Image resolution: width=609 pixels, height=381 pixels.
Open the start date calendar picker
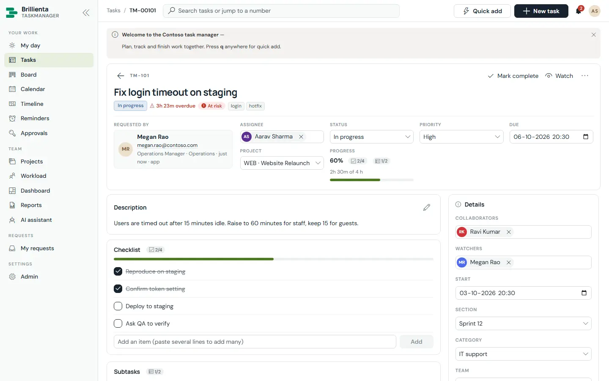[584, 293]
